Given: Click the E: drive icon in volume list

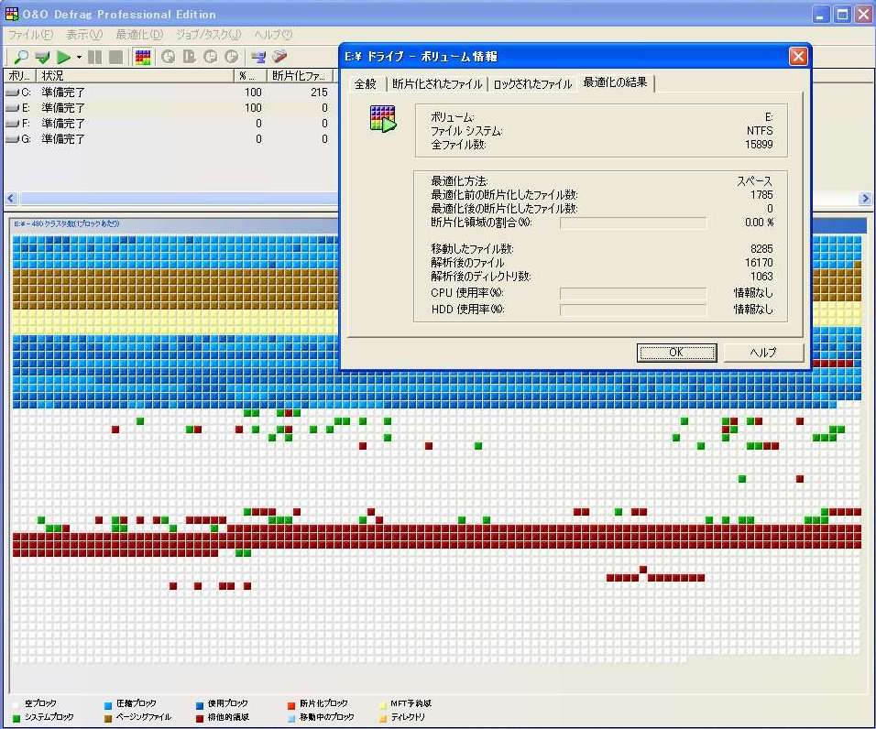Looking at the screenshot, I should [x=12, y=108].
